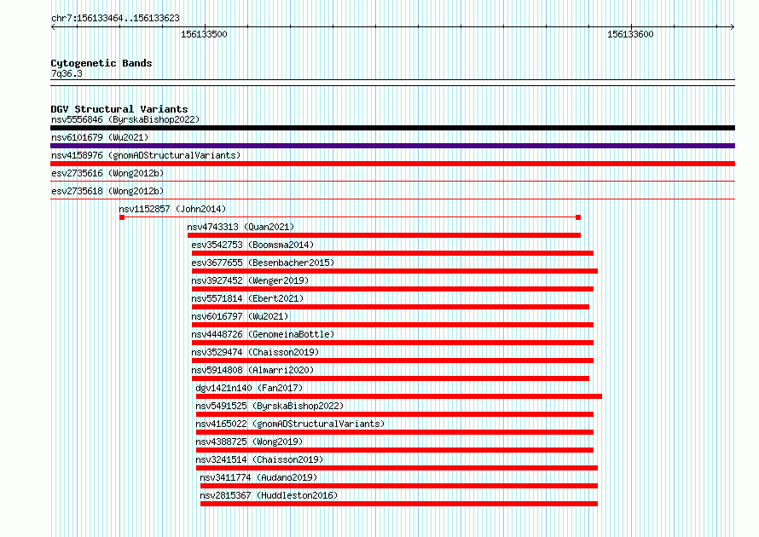This screenshot has height=537, width=759.
Task: Click the red bar under nsv2815367
Action: click(x=399, y=504)
